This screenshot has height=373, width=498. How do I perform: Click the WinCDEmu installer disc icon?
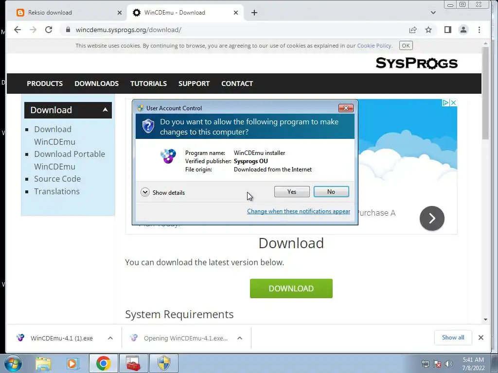click(168, 156)
